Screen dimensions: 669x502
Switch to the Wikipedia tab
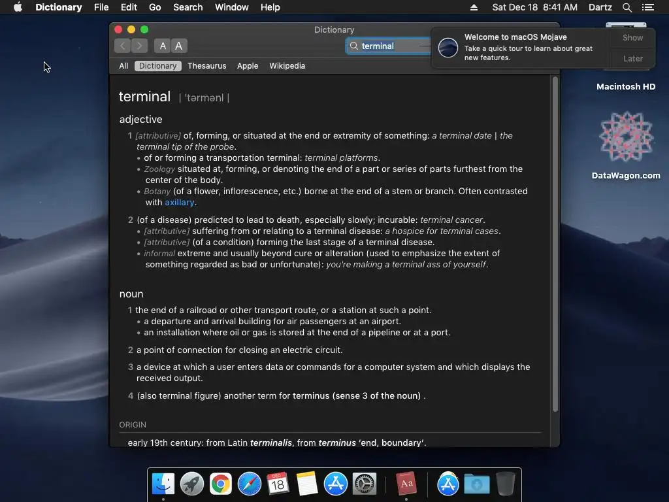click(287, 66)
